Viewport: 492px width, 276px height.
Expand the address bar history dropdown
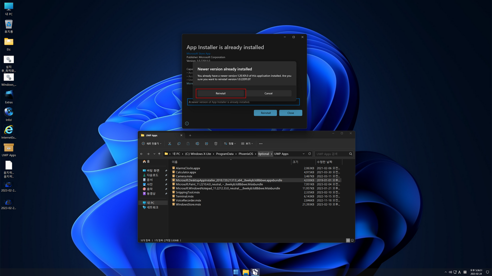303,154
